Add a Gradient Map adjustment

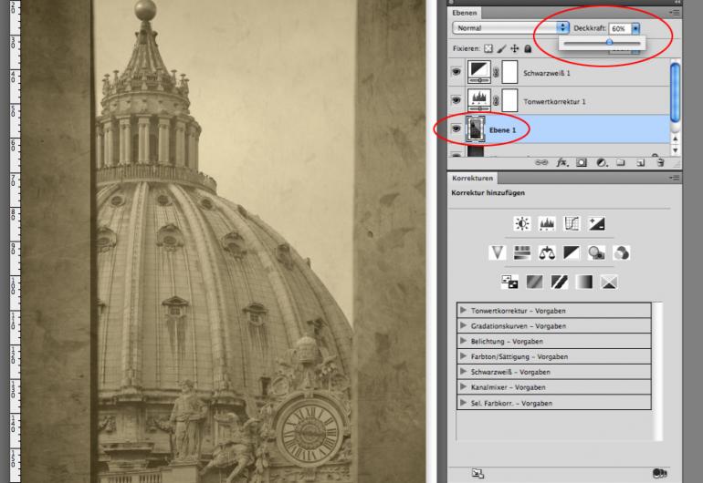pos(583,282)
